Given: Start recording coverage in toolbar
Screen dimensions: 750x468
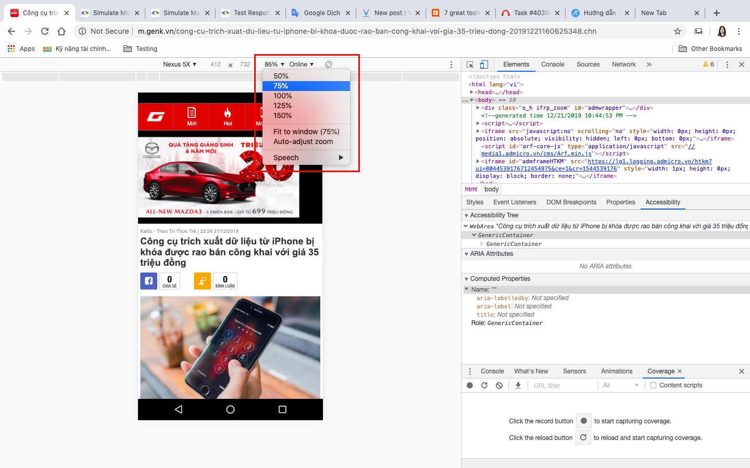Looking at the screenshot, I should (470, 385).
